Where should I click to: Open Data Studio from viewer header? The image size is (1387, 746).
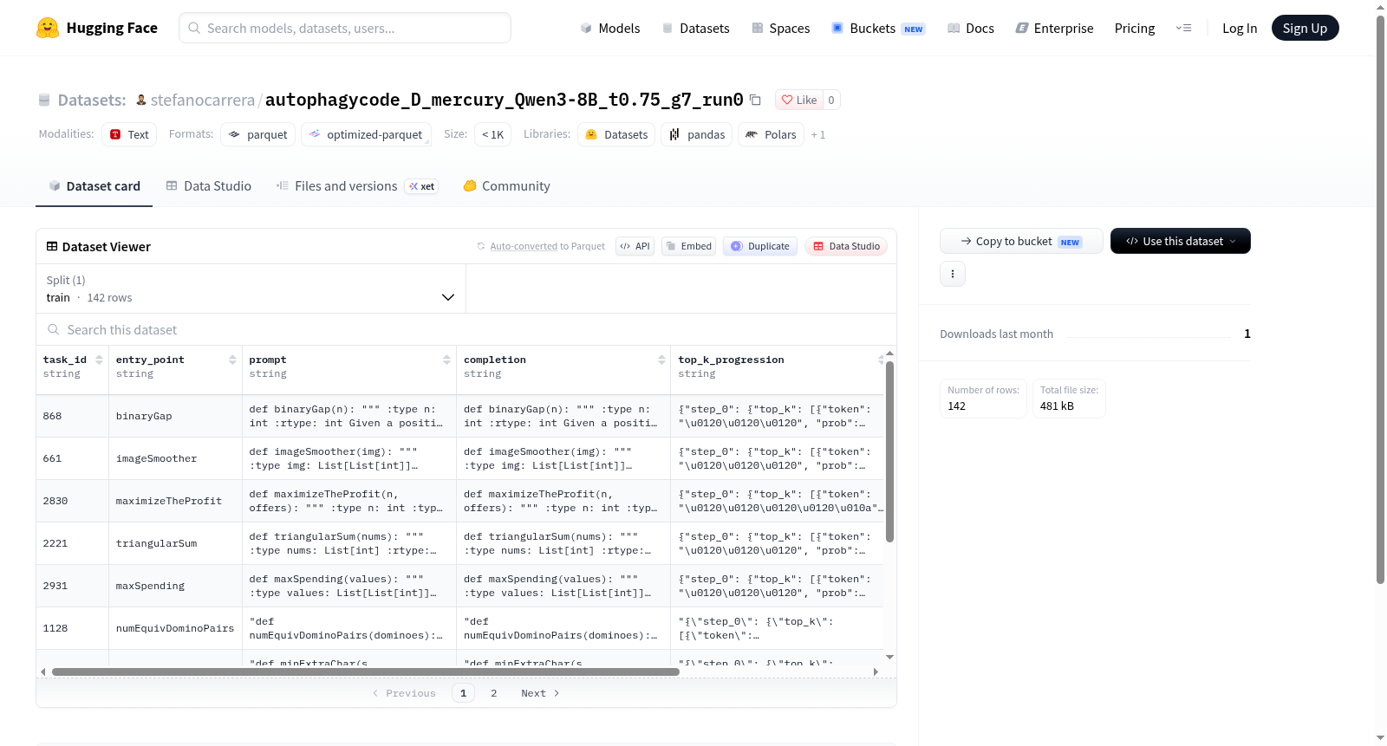coord(845,246)
